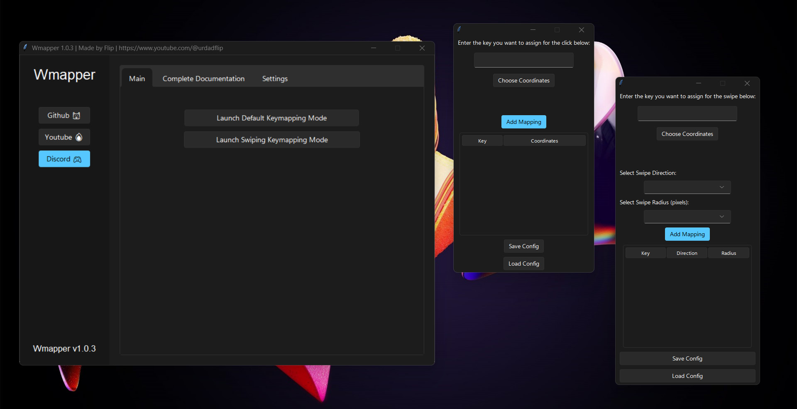Open the Discord link button
Viewport: 797px width, 409px height.
[x=64, y=159]
